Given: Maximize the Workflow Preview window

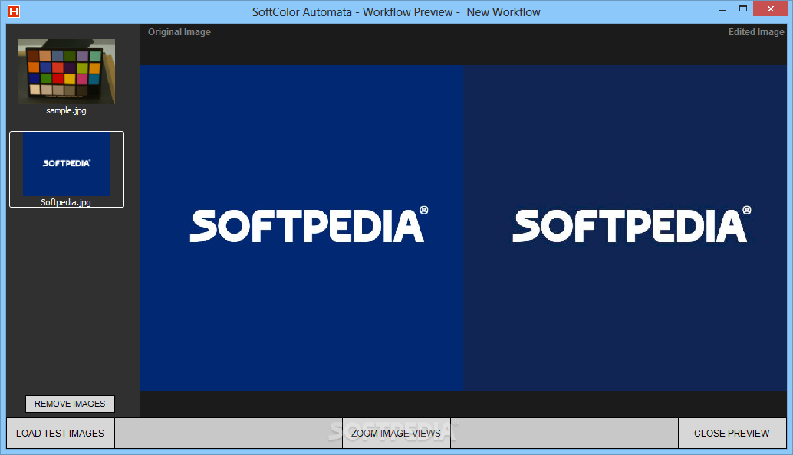Looking at the screenshot, I should [x=743, y=8].
